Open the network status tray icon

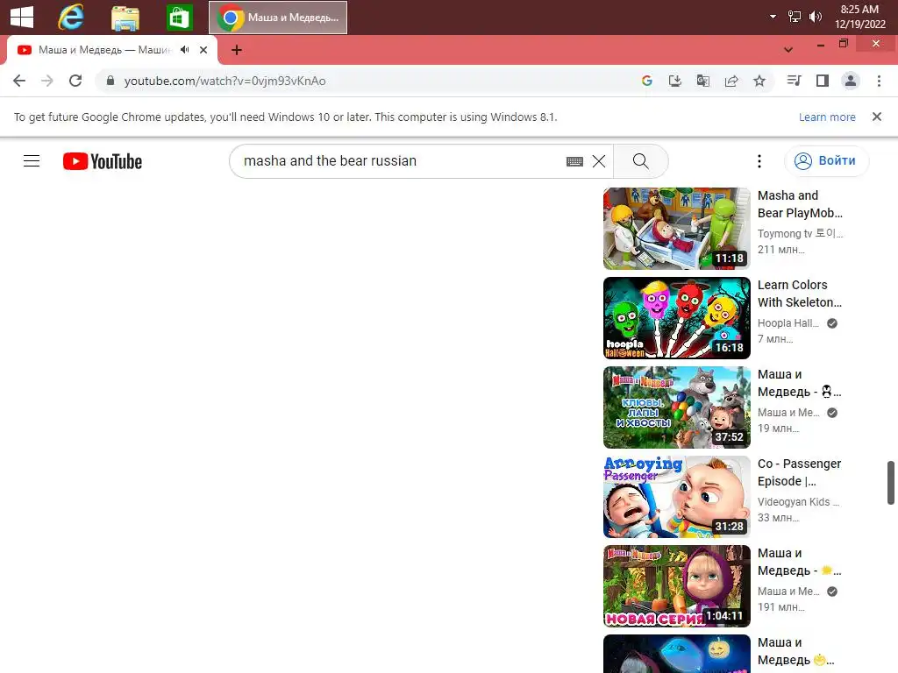pyautogui.click(x=795, y=17)
